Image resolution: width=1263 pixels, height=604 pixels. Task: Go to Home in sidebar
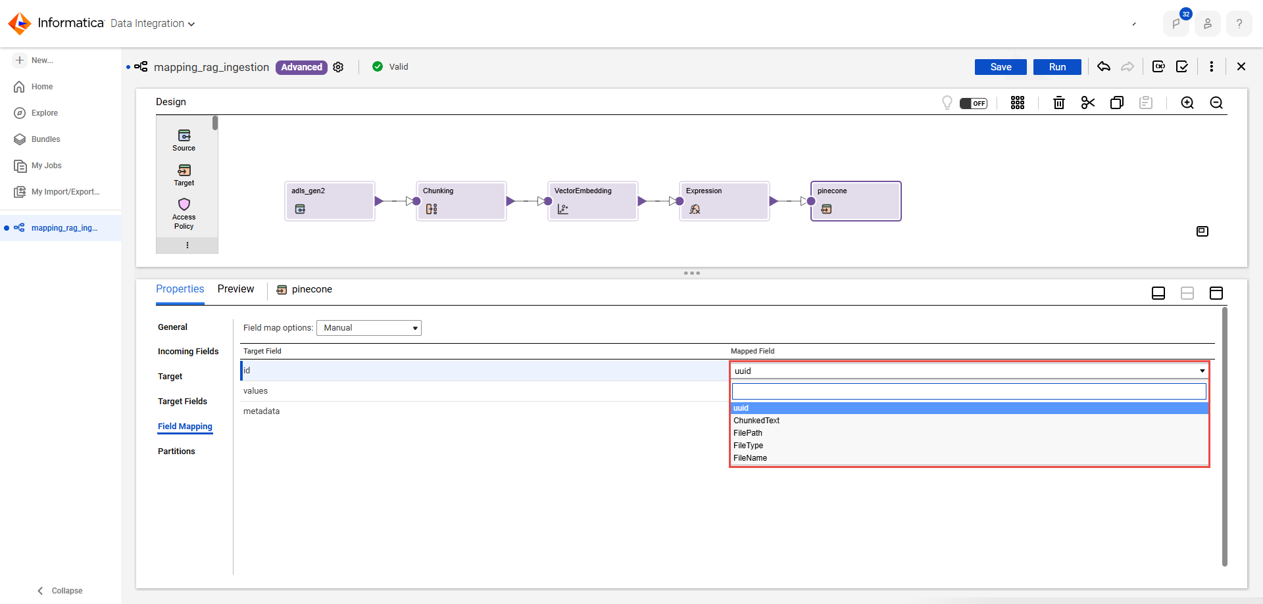coord(34,87)
